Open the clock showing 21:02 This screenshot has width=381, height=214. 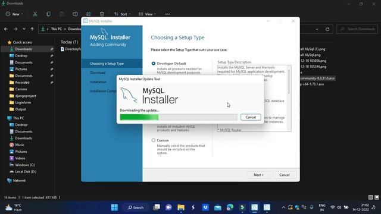(x=361, y=207)
